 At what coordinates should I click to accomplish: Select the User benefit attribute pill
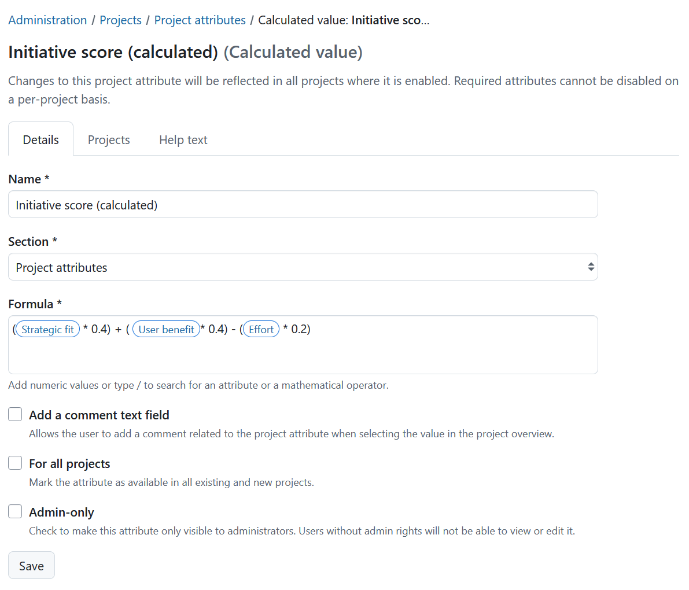tap(166, 329)
